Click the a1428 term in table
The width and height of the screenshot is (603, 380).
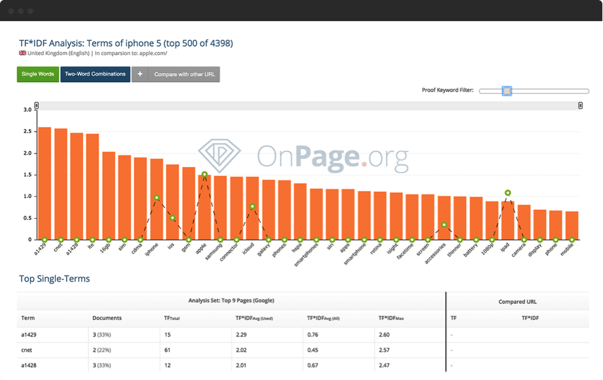tap(29, 365)
